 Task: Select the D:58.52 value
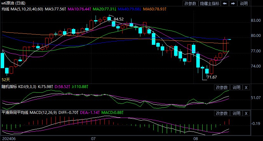point(63,87)
